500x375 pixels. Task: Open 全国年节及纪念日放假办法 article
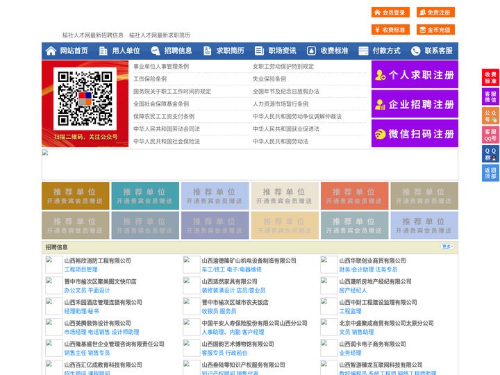(285, 91)
